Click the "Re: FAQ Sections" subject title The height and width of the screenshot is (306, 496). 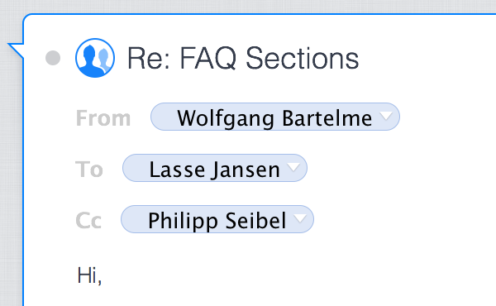(243, 58)
